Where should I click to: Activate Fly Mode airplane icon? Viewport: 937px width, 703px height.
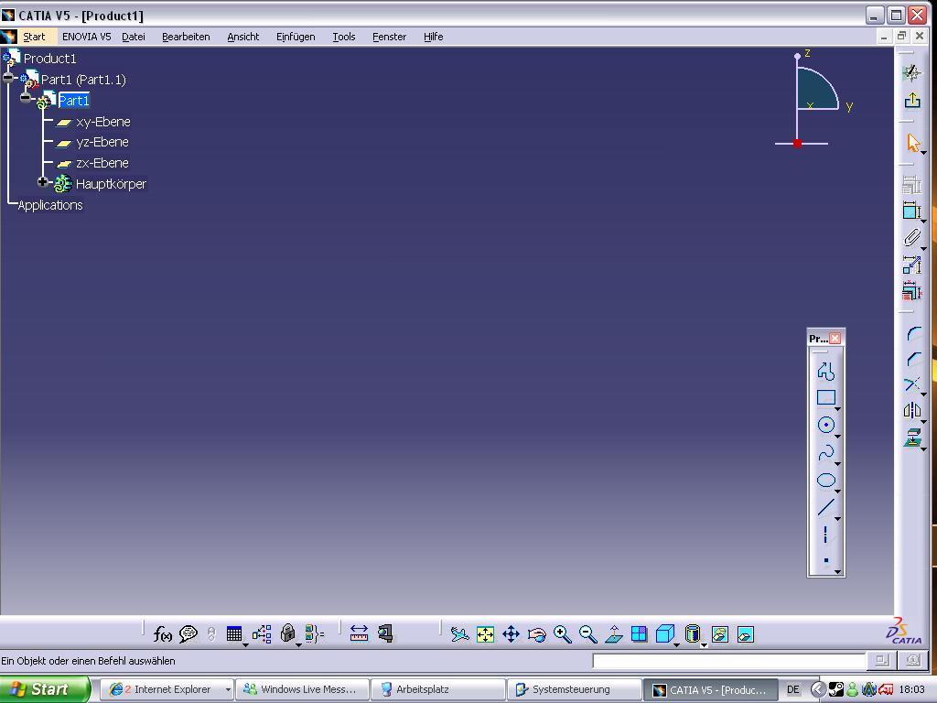[459, 634]
